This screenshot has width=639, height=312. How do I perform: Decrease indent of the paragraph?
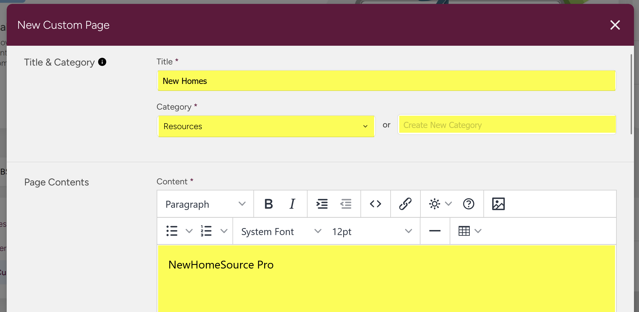tap(346, 204)
